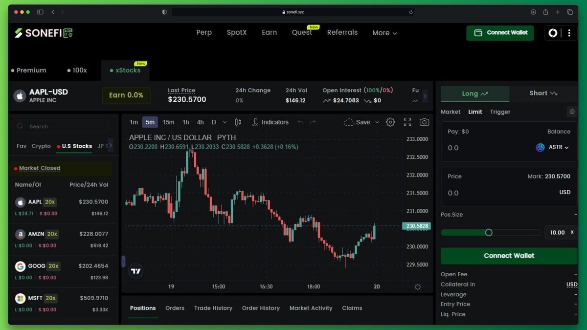Select Market order type

pos(451,112)
